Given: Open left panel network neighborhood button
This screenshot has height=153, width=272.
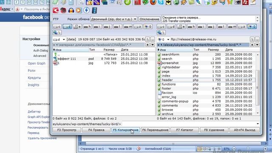Looking at the screenshot, I should click(57, 32).
